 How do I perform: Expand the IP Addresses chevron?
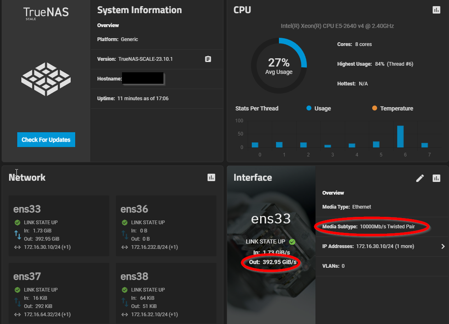(443, 246)
